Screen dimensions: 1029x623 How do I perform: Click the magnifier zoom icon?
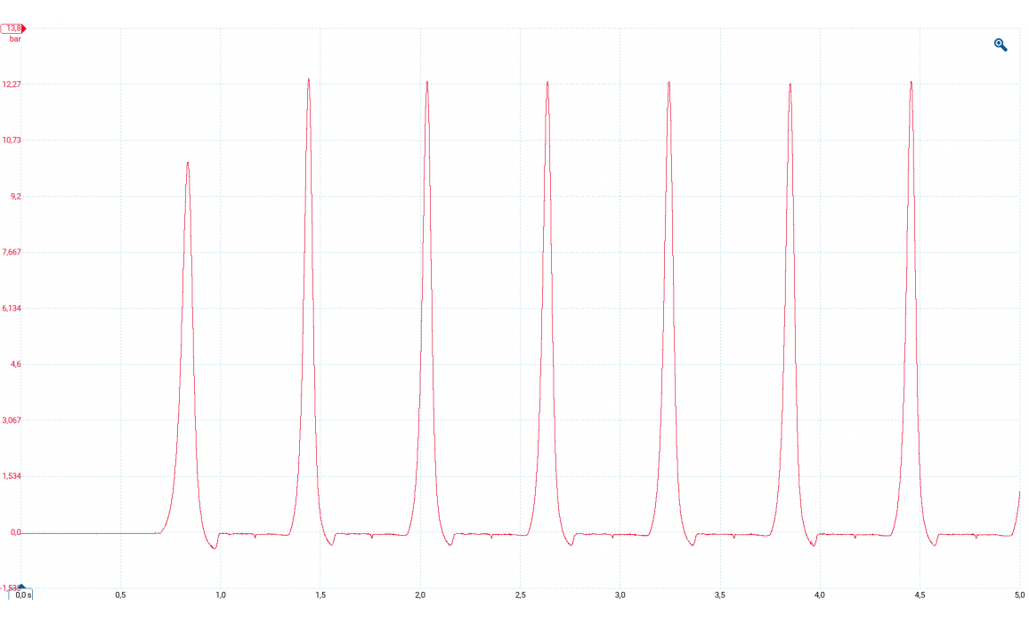pos(1001,44)
